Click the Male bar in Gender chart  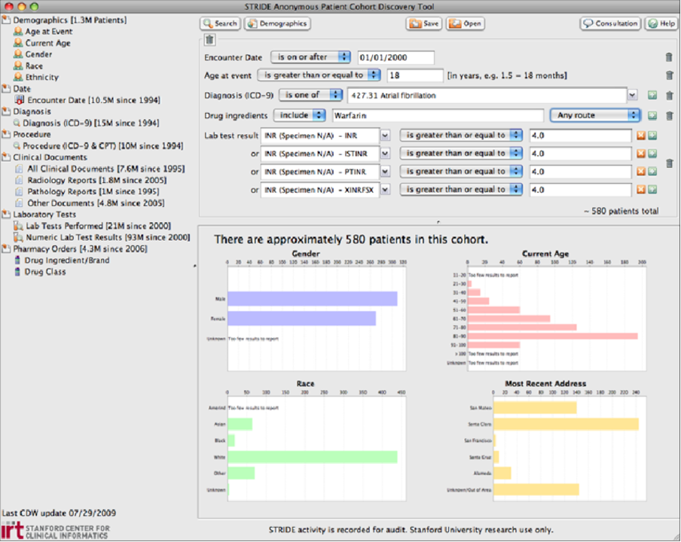pos(313,299)
